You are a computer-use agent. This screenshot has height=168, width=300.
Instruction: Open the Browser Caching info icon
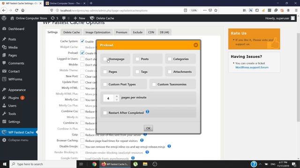click(142, 140)
